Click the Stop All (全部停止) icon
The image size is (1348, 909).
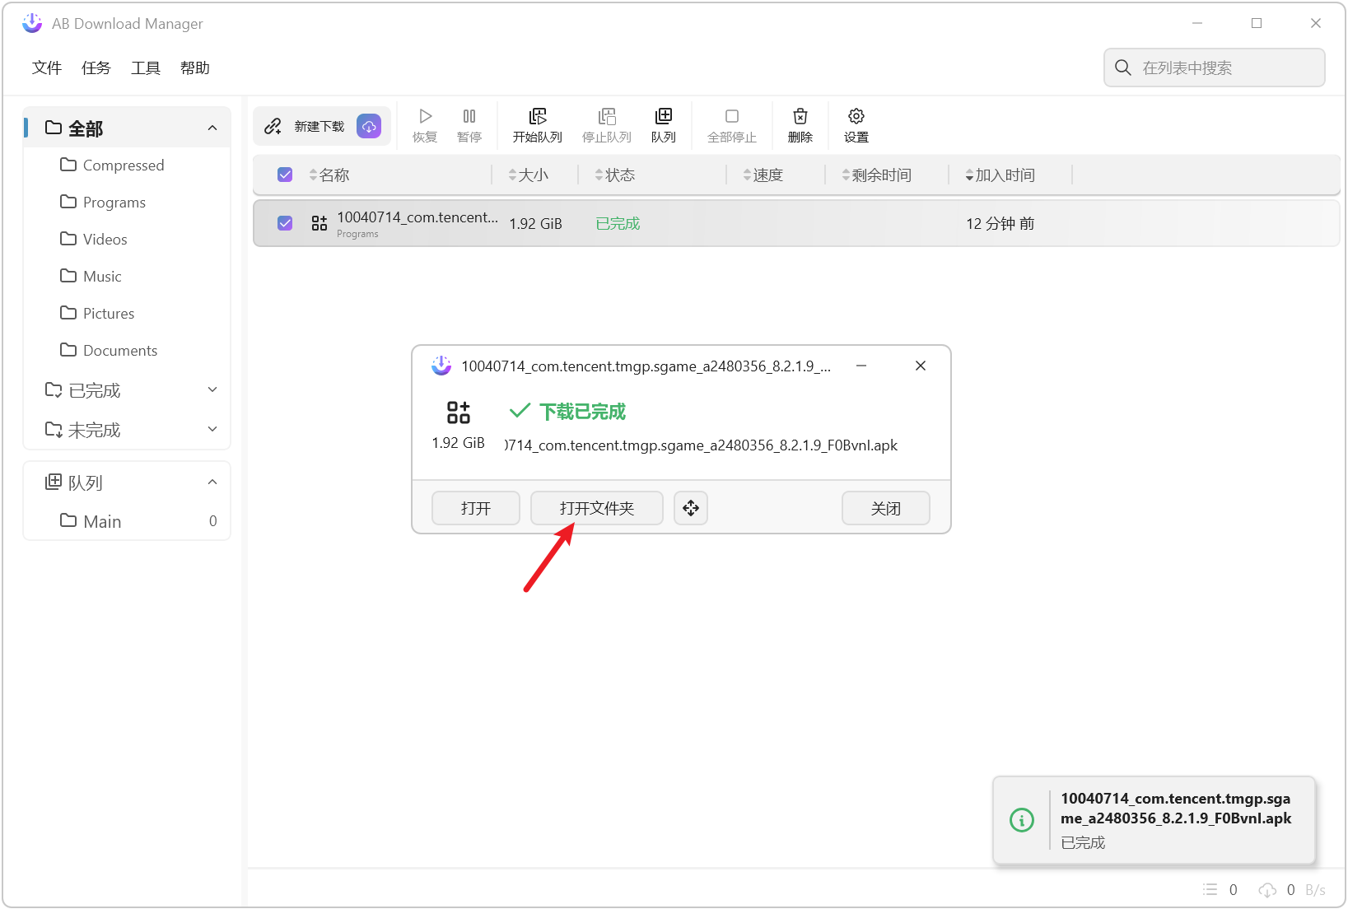pyautogui.click(x=732, y=116)
